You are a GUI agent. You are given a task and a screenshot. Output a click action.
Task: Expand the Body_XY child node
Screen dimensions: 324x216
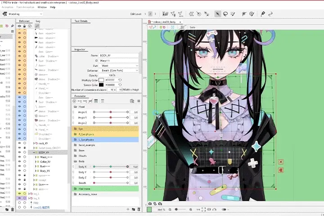click(x=36, y=171)
